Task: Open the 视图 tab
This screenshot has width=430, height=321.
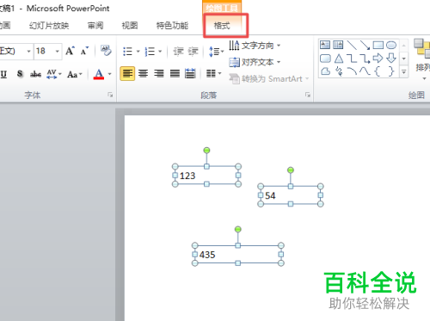Action: [x=130, y=26]
